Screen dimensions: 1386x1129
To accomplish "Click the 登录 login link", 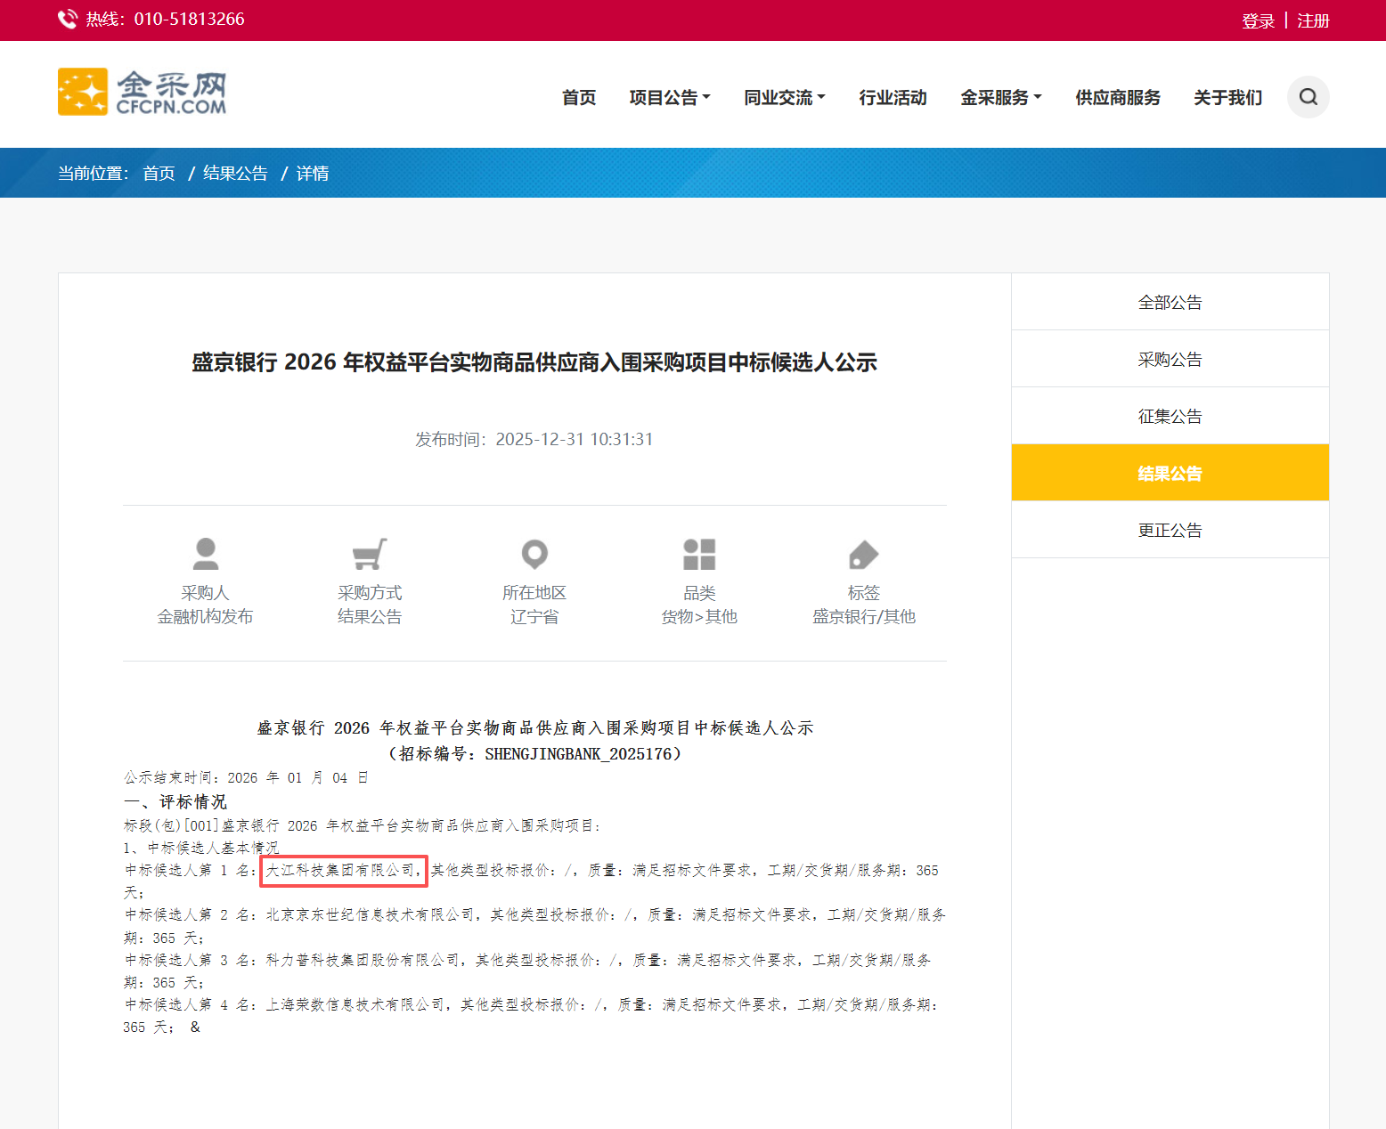I will 1258,20.
